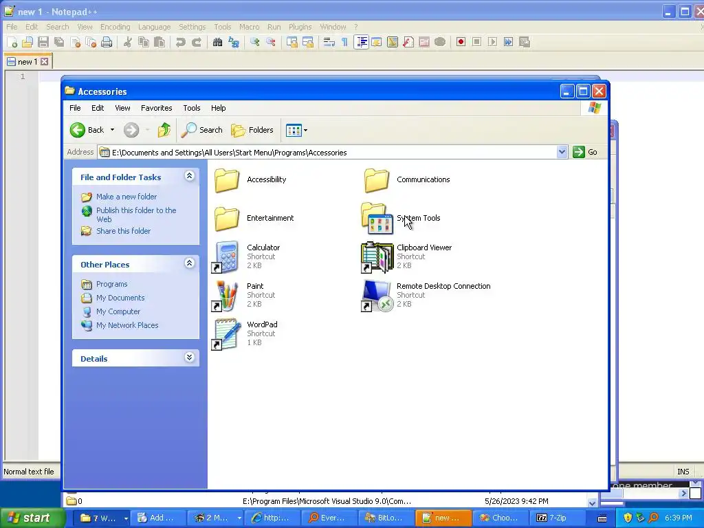Expand the Details panel

190,357
